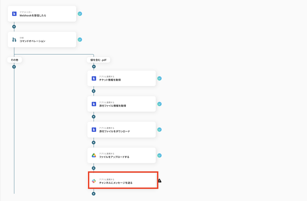Viewport: 307px width, 201px height.
Task: Open the ファイルをアップロードする step card
Action: click(122, 155)
